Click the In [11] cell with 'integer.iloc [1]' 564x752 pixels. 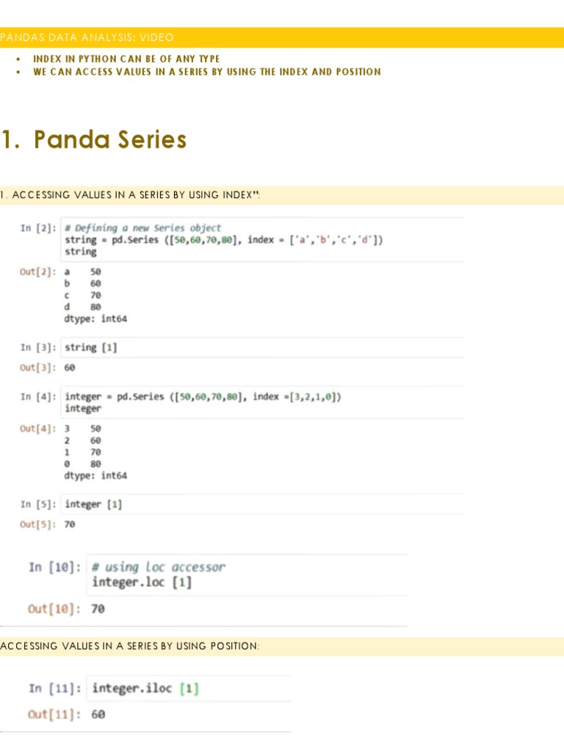click(145, 689)
